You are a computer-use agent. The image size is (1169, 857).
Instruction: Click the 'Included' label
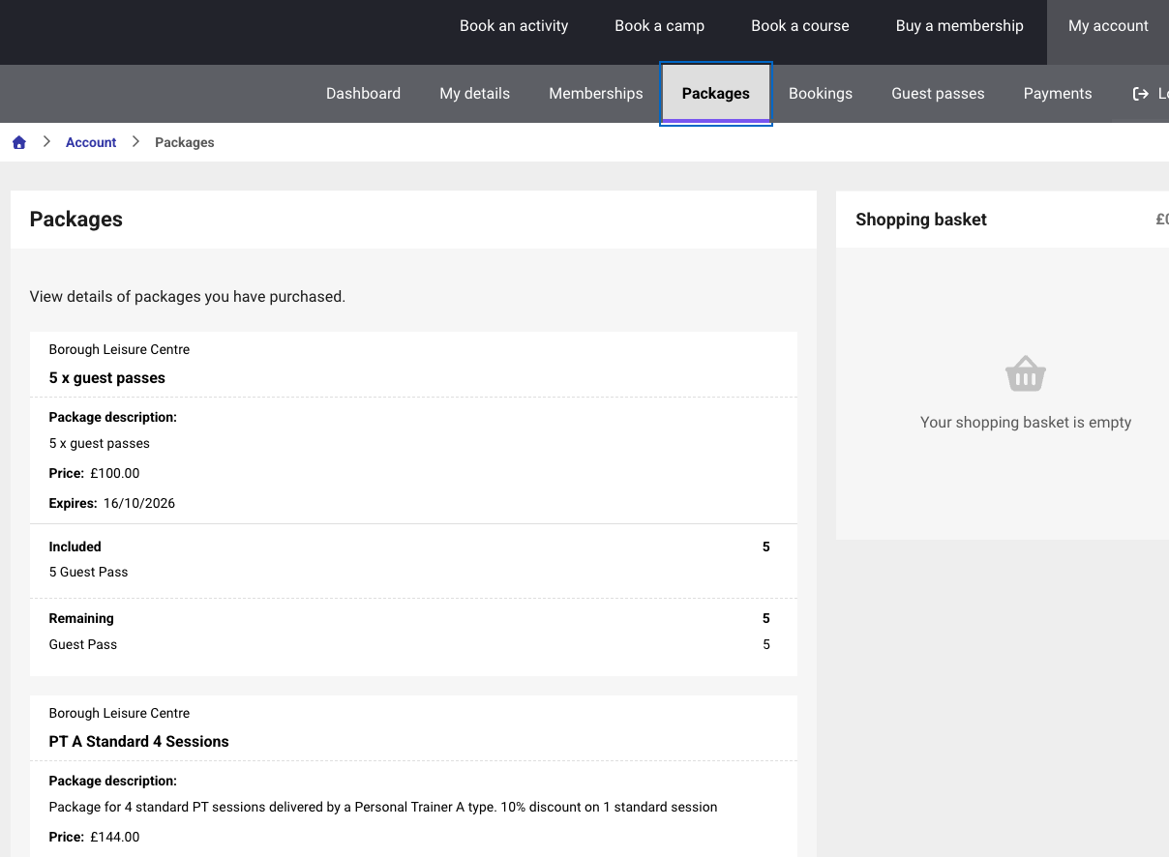75,547
